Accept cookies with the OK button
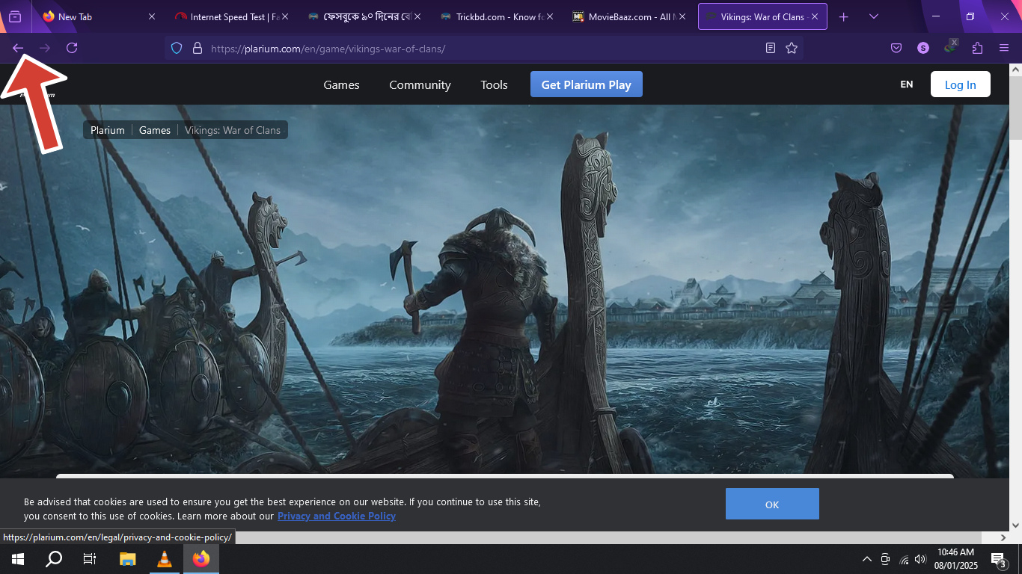Viewport: 1022px width, 574px height. tap(772, 504)
